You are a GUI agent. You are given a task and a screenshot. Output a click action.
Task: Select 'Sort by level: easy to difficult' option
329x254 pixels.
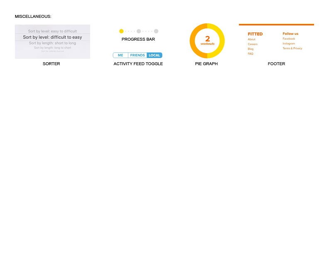coord(52,31)
